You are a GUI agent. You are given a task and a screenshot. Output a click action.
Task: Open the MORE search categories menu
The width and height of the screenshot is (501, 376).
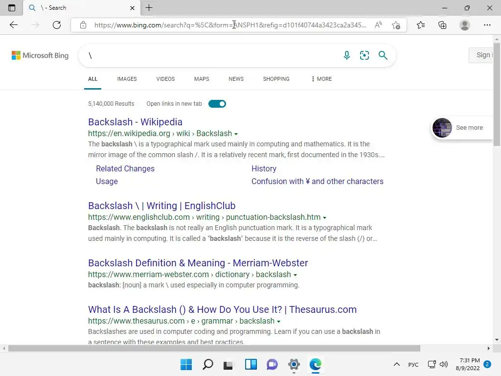tap(321, 79)
